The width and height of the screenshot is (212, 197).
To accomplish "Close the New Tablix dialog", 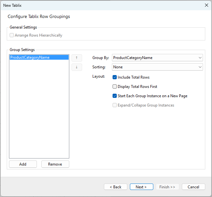I will [x=207, y=5].
